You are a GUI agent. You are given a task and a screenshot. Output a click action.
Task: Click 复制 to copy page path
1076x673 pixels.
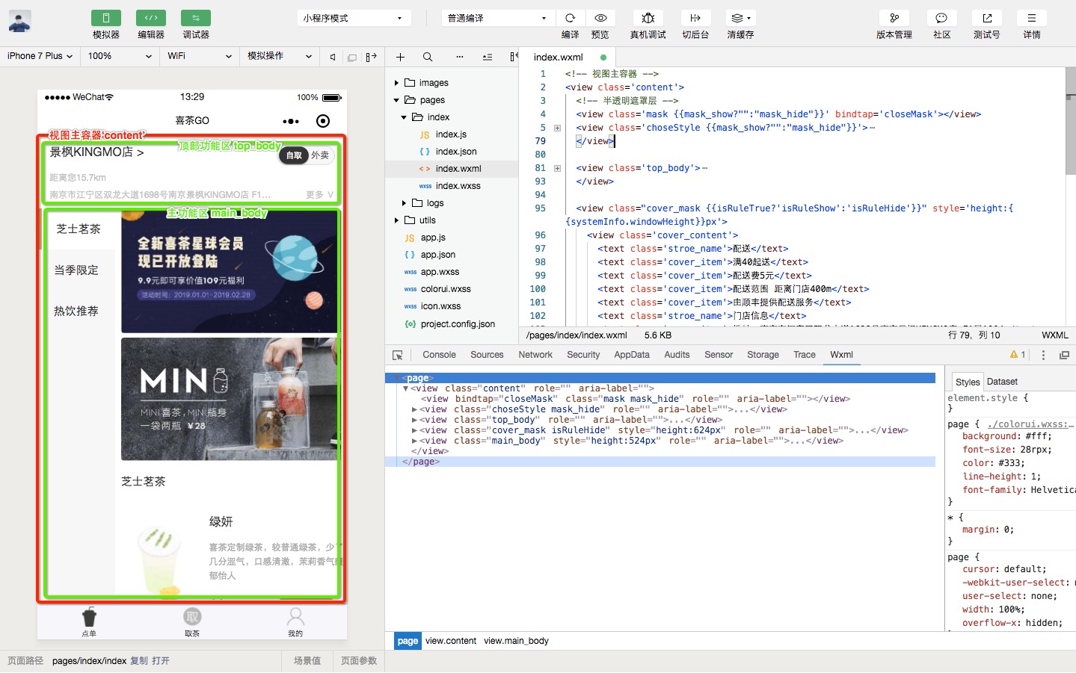[x=139, y=661]
